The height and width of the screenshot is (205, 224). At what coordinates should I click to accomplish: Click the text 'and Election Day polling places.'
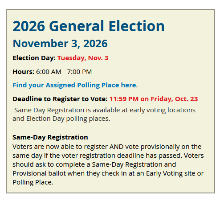point(61,119)
